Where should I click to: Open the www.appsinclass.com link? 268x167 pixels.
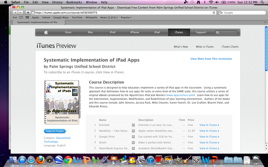[180, 95]
